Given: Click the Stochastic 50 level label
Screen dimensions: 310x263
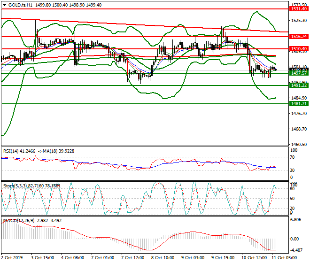Looking at the screenshot, I should (293, 199).
